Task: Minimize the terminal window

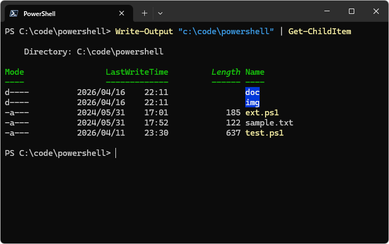Action: [326, 11]
